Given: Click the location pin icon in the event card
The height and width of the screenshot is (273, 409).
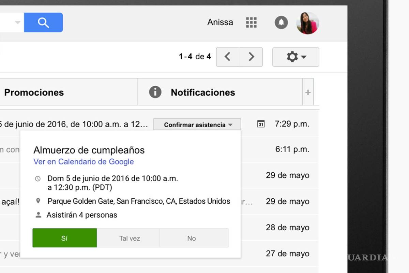Looking at the screenshot, I should pyautogui.click(x=39, y=201).
